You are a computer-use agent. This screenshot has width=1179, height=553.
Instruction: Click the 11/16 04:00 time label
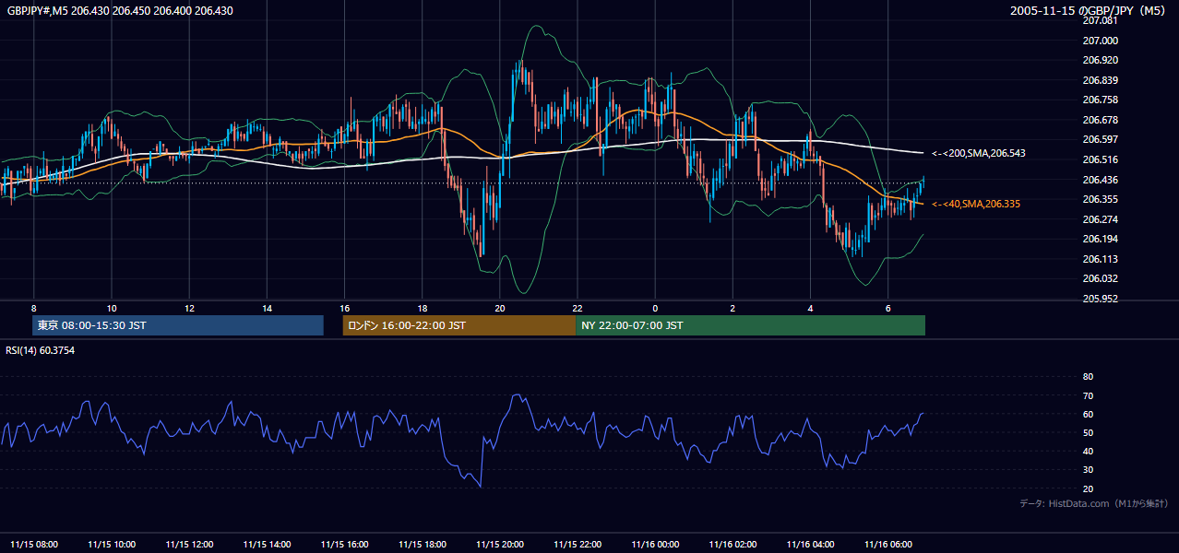point(810,544)
